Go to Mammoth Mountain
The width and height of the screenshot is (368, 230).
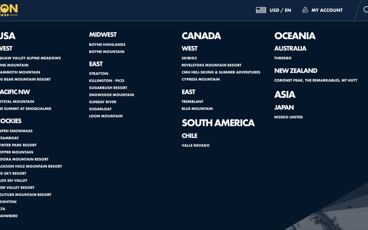tap(20, 72)
